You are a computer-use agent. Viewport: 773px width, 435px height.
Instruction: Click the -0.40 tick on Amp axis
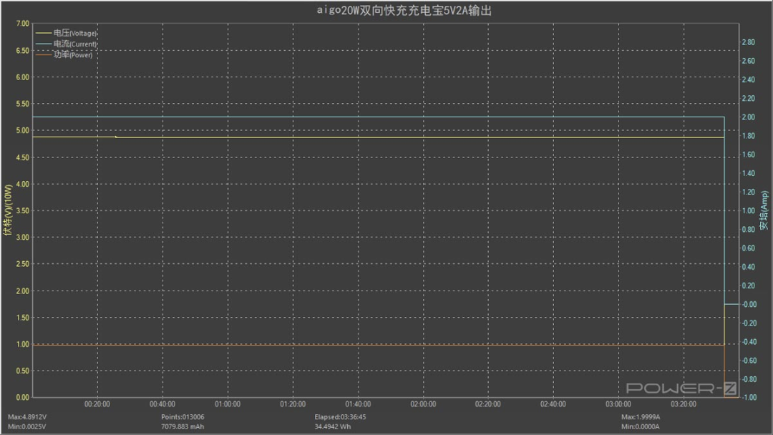click(749, 342)
